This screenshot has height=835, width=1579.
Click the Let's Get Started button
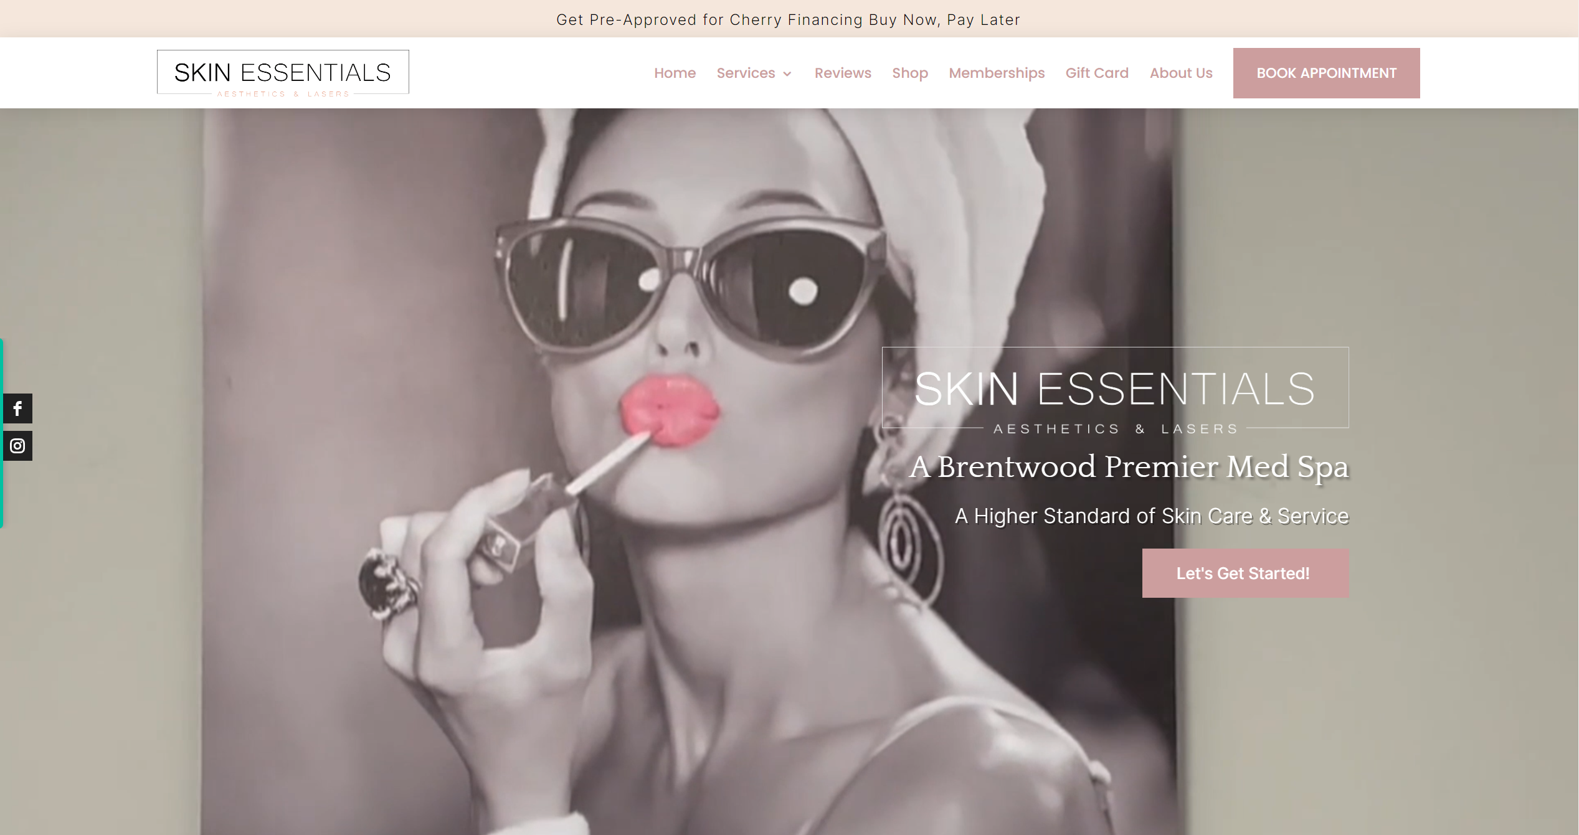tap(1245, 573)
